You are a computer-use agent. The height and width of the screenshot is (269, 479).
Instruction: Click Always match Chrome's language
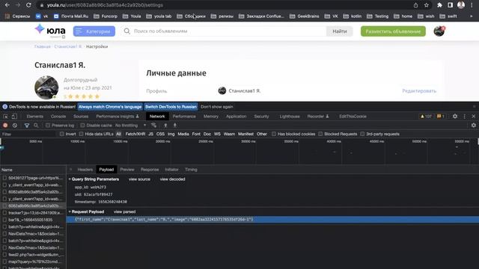coord(110,107)
